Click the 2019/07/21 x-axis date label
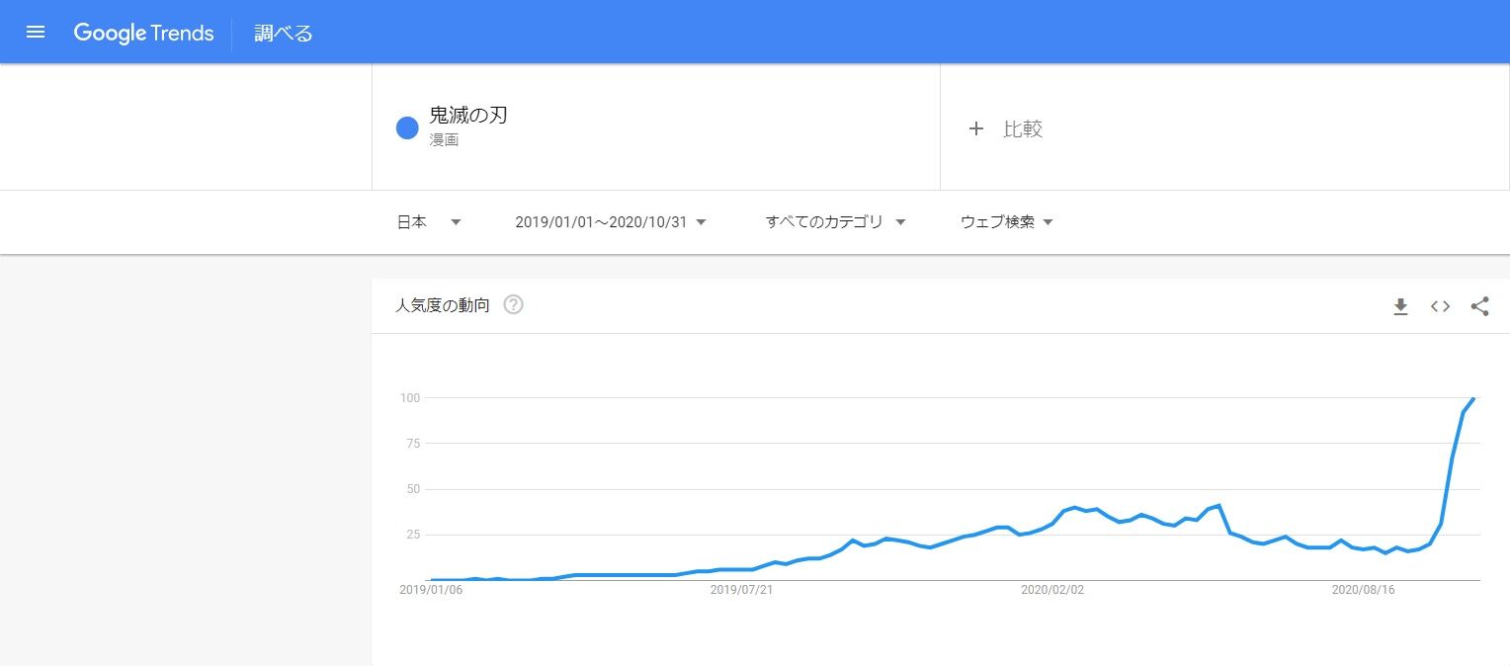The width and height of the screenshot is (1510, 666). [741, 590]
